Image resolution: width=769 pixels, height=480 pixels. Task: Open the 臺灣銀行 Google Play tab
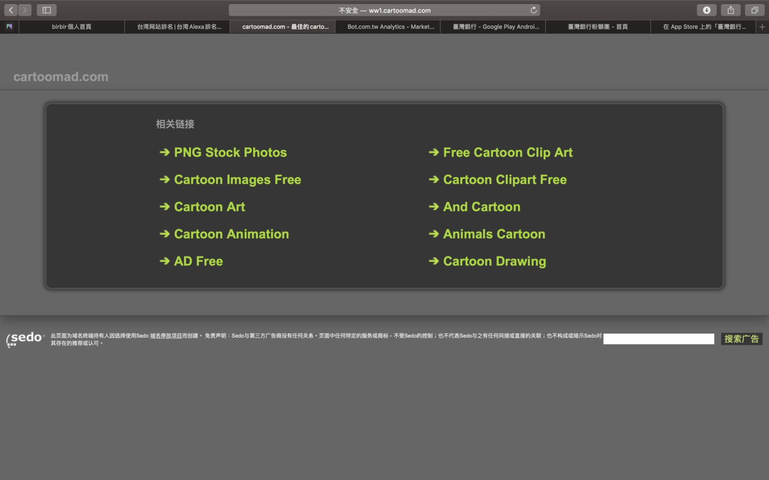[x=493, y=27]
